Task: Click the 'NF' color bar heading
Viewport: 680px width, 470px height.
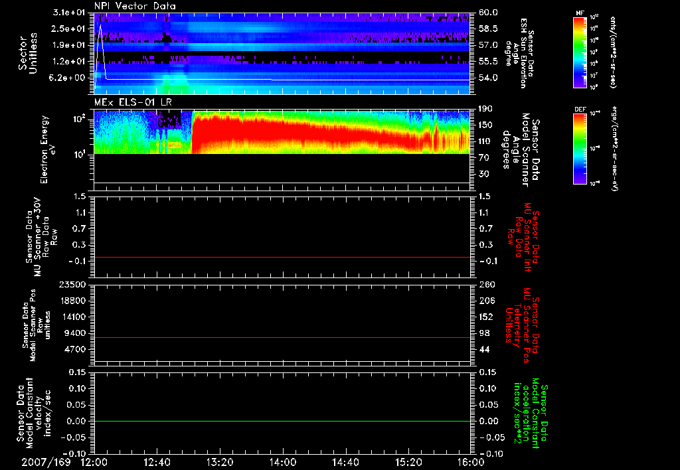Action: (580, 13)
